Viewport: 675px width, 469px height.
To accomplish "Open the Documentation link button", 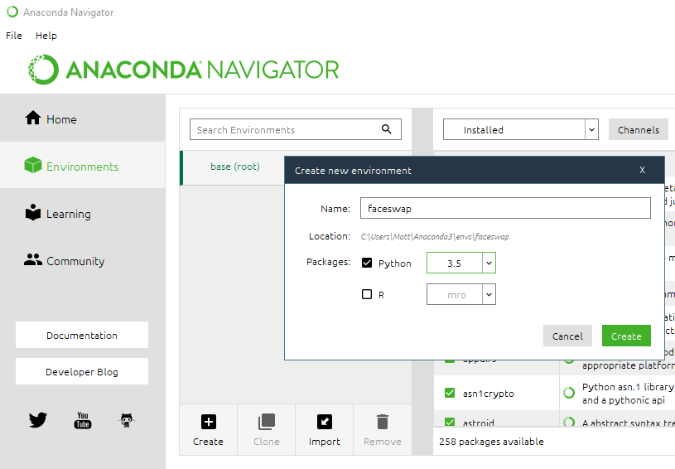I will tap(82, 335).
